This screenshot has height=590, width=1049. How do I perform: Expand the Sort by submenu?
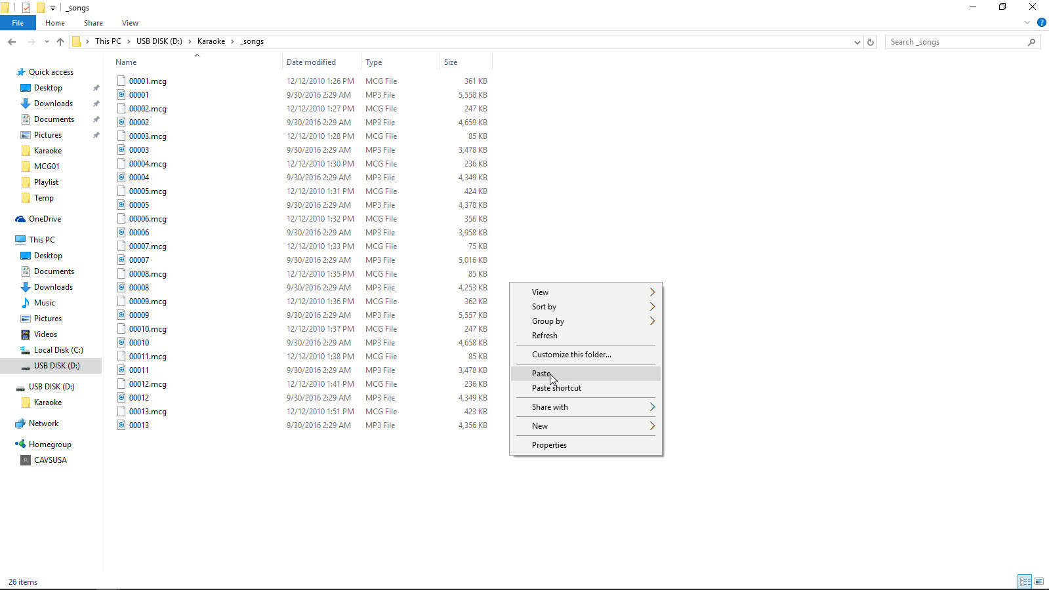586,307
